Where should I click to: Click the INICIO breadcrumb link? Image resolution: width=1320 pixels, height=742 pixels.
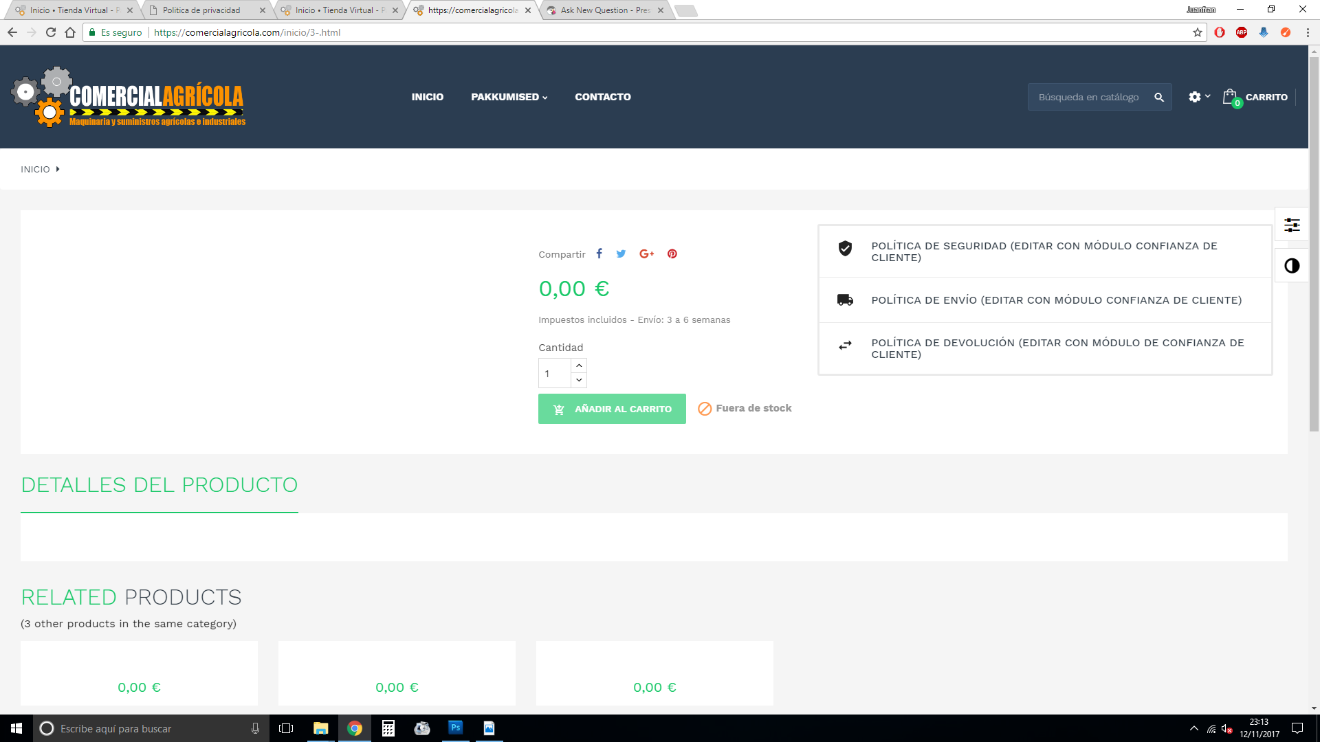[35, 169]
